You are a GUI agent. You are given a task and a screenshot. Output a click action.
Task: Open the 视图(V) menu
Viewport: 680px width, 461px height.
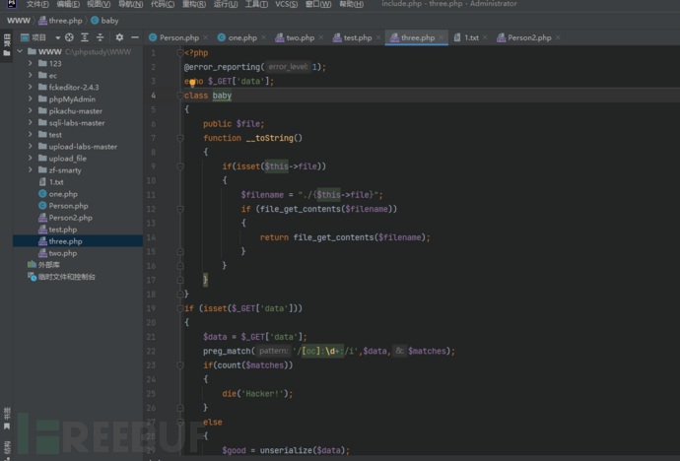click(99, 4)
